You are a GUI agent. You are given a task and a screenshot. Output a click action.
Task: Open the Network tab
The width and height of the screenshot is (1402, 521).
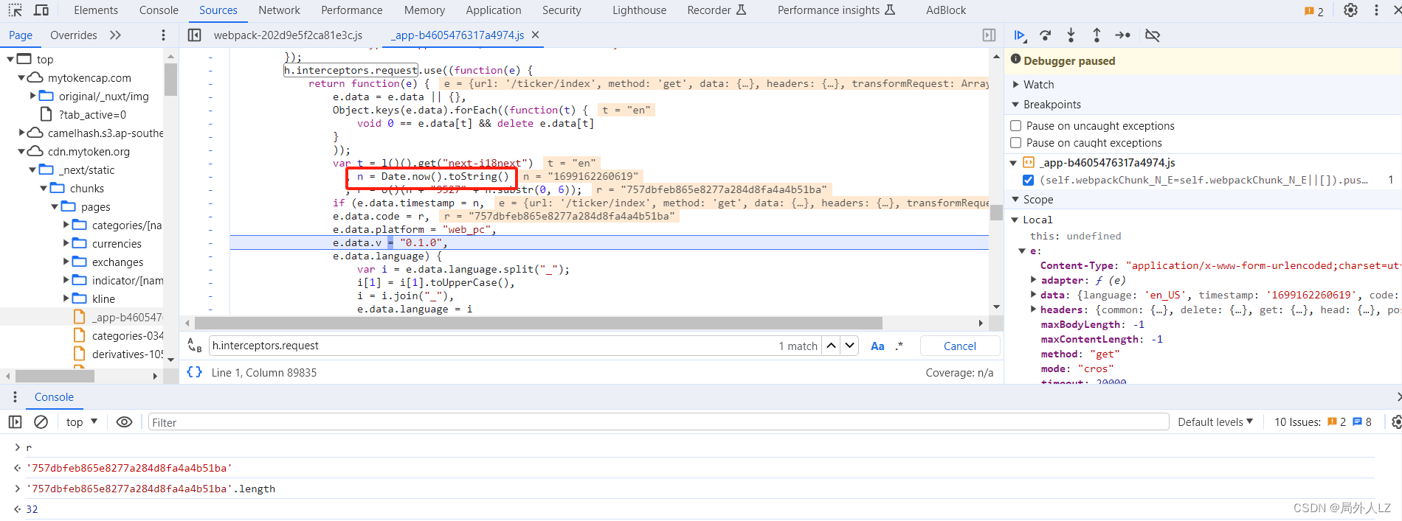(x=279, y=10)
